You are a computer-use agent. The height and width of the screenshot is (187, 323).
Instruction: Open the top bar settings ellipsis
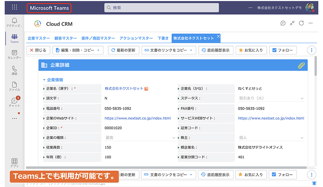tap(250, 8)
